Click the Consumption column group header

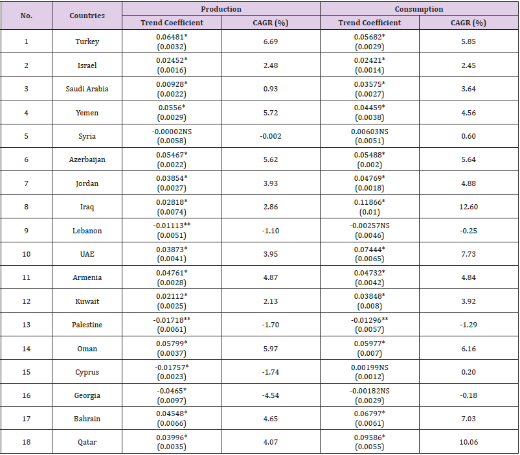point(419,9)
